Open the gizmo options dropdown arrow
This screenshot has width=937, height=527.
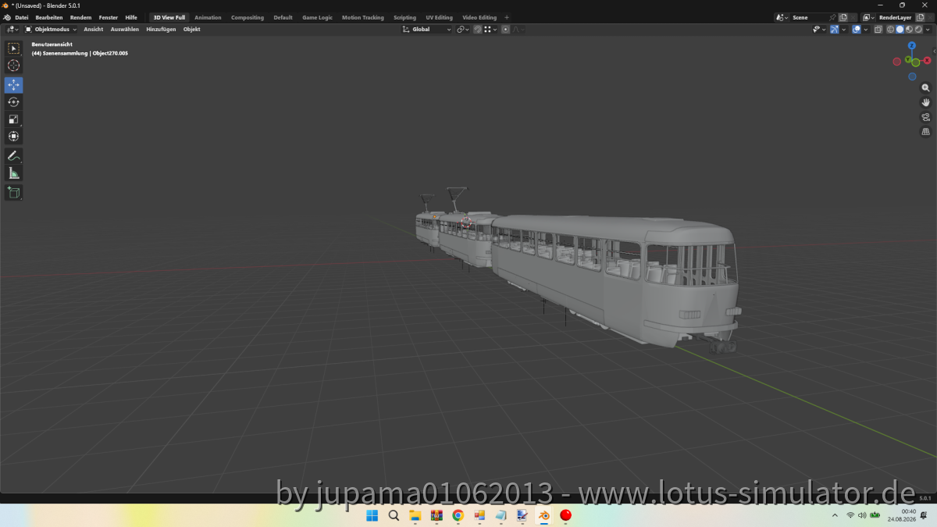[x=844, y=29]
